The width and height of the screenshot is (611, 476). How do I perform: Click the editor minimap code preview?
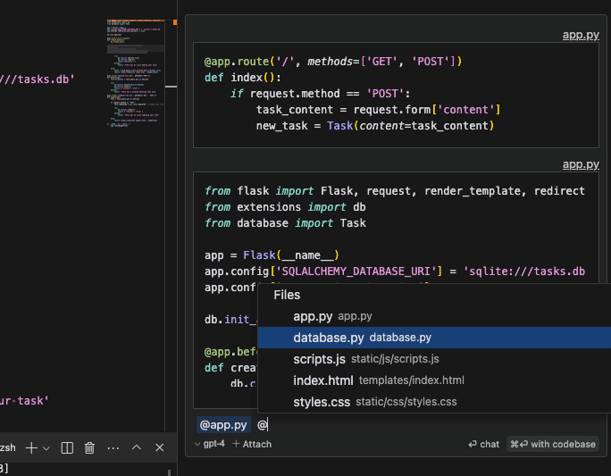[134, 71]
